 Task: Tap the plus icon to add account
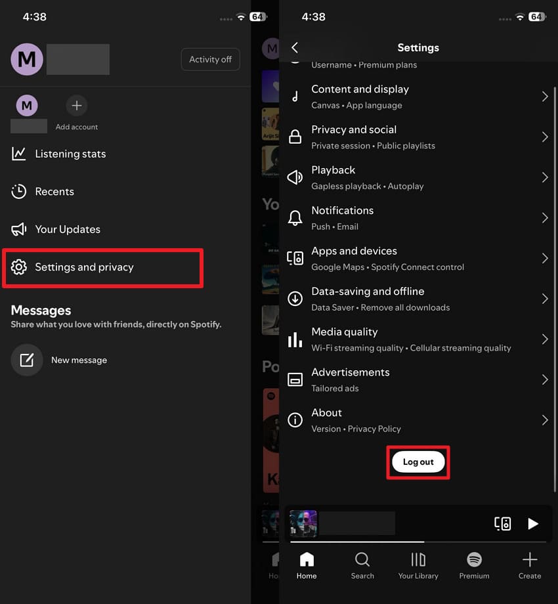(77, 106)
